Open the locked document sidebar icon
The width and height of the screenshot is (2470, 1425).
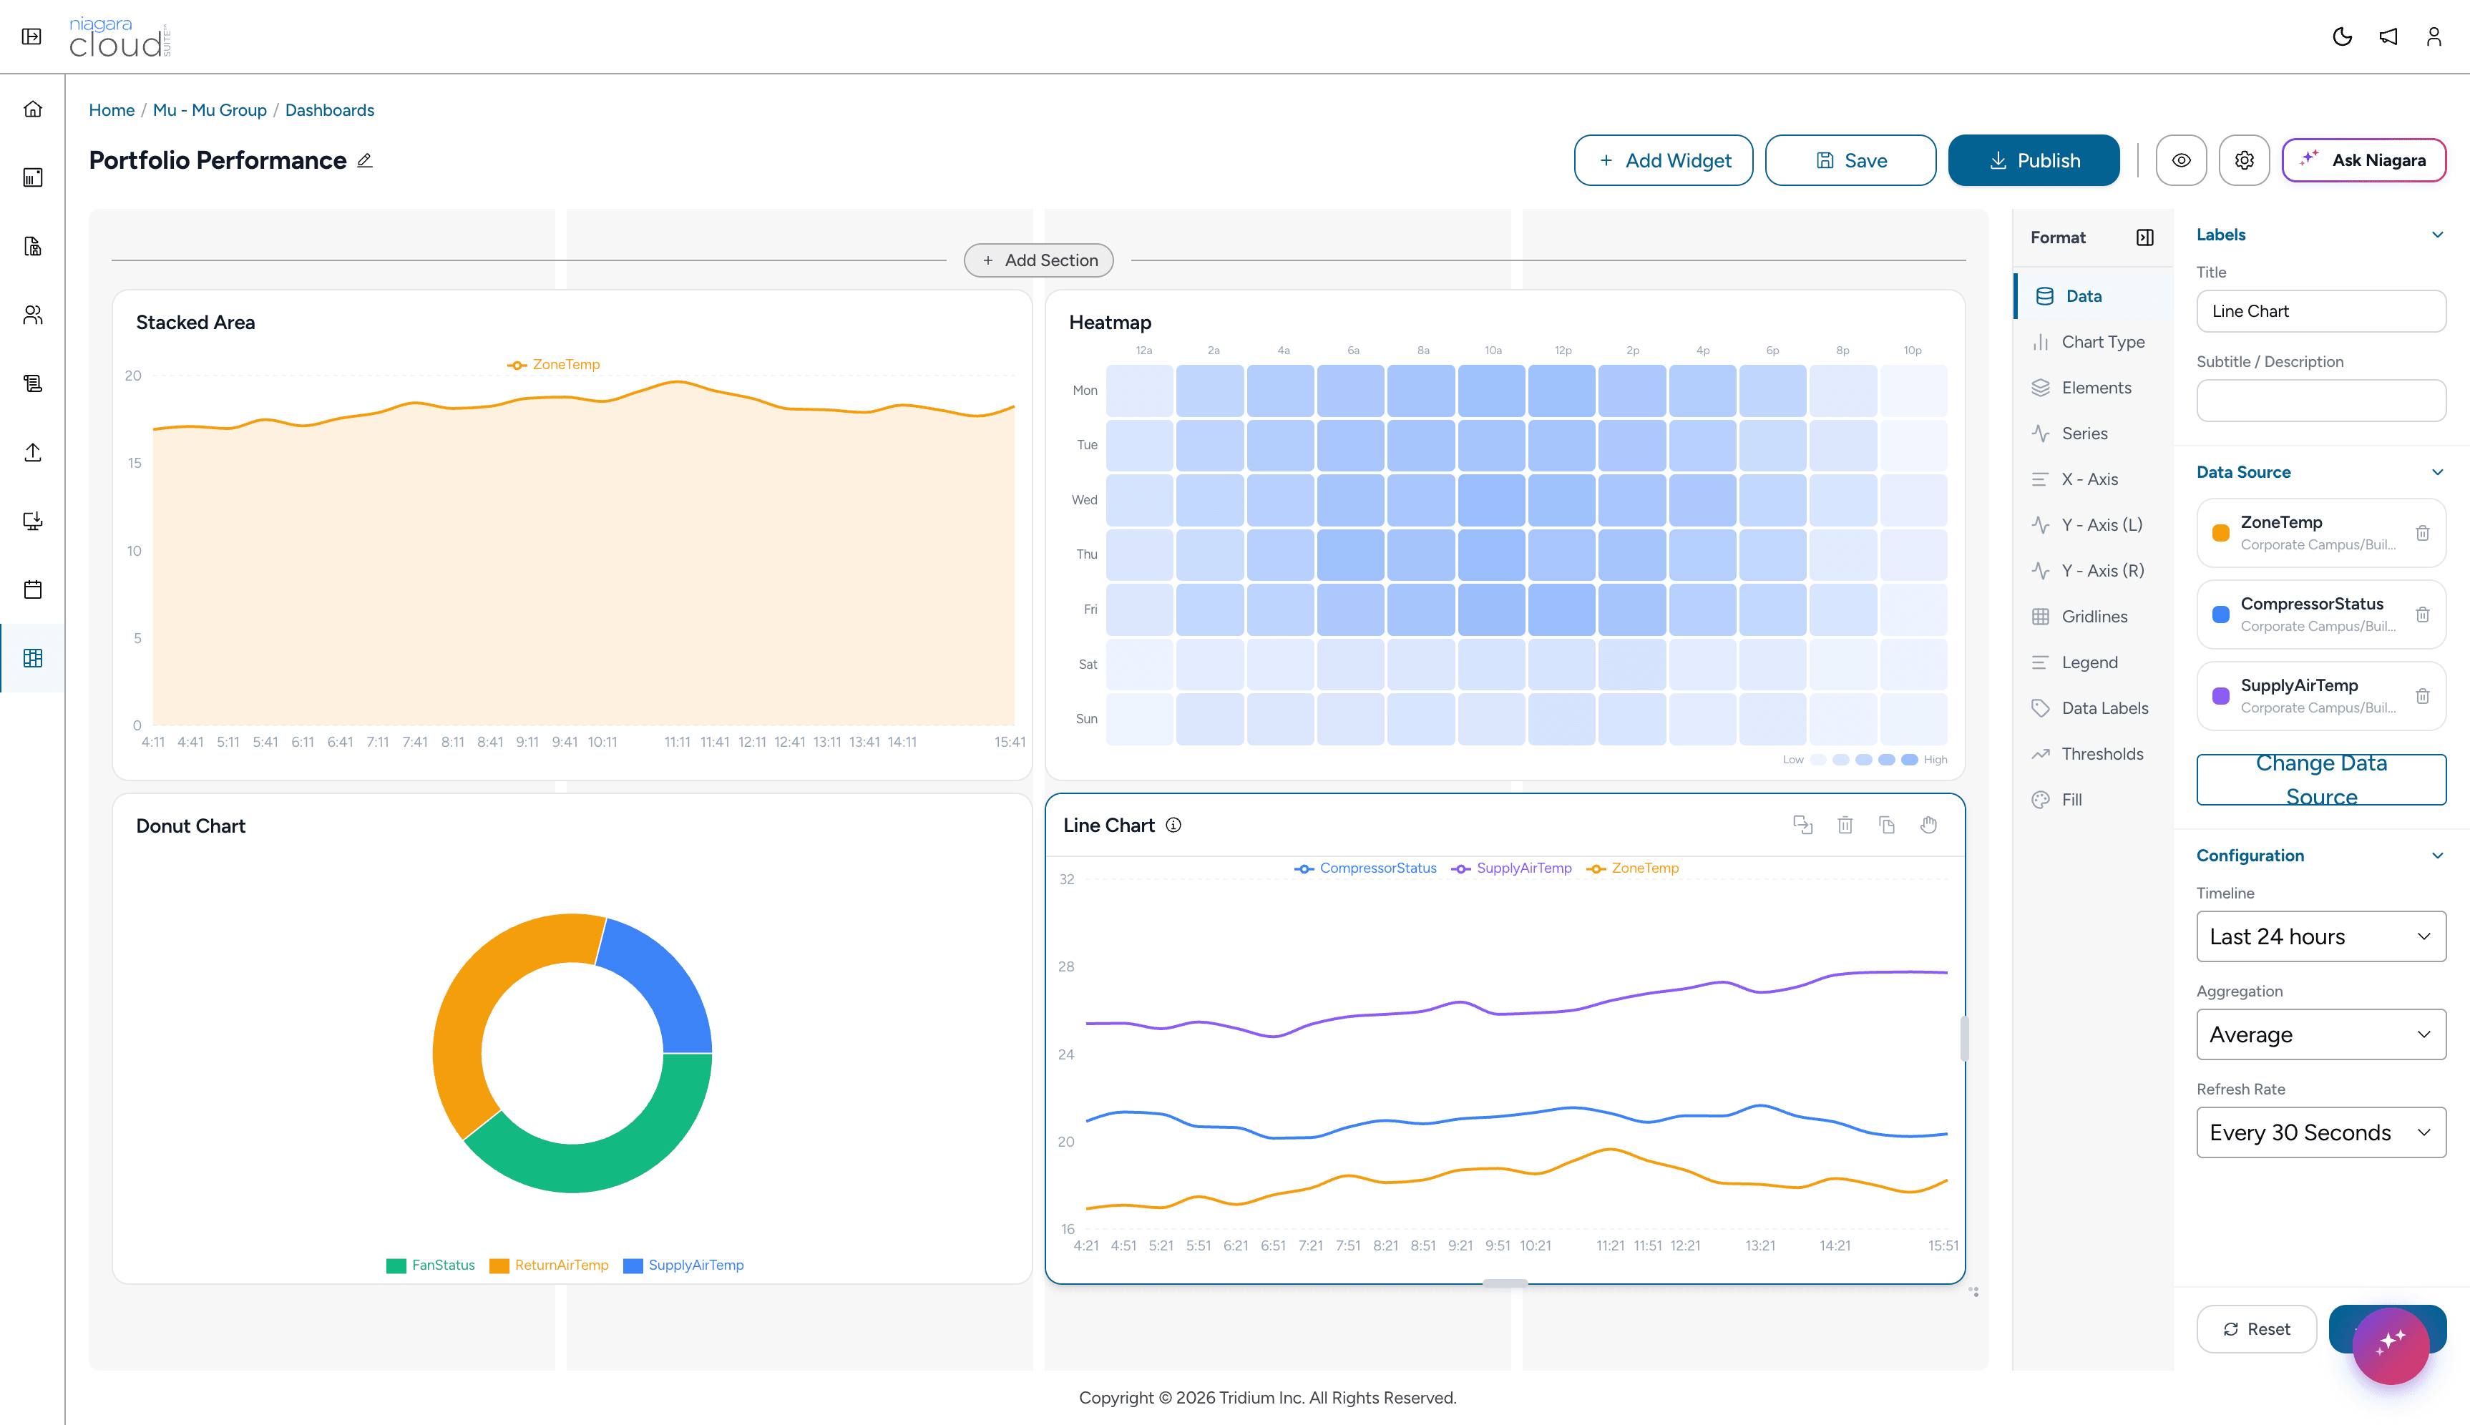[34, 245]
